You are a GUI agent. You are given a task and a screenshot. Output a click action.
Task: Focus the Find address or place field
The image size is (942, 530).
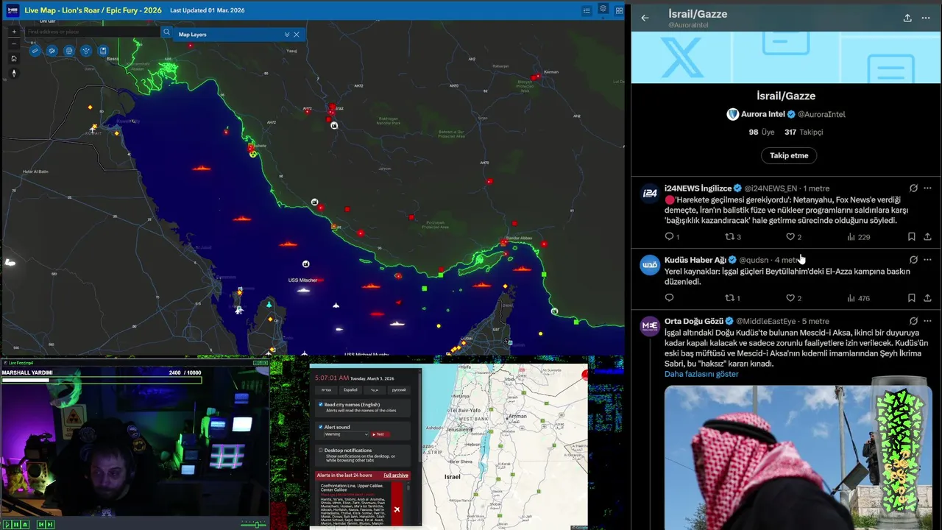pyautogui.click(x=92, y=32)
